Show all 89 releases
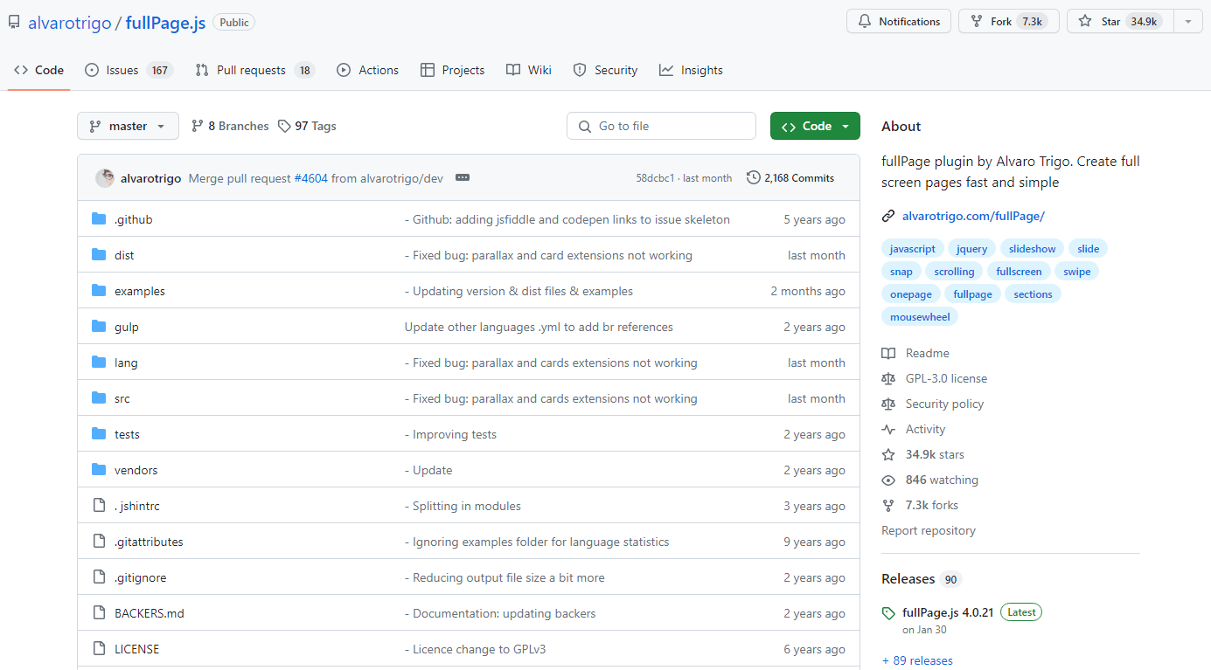Screen dimensions: 1211x670 pyautogui.click(x=917, y=660)
